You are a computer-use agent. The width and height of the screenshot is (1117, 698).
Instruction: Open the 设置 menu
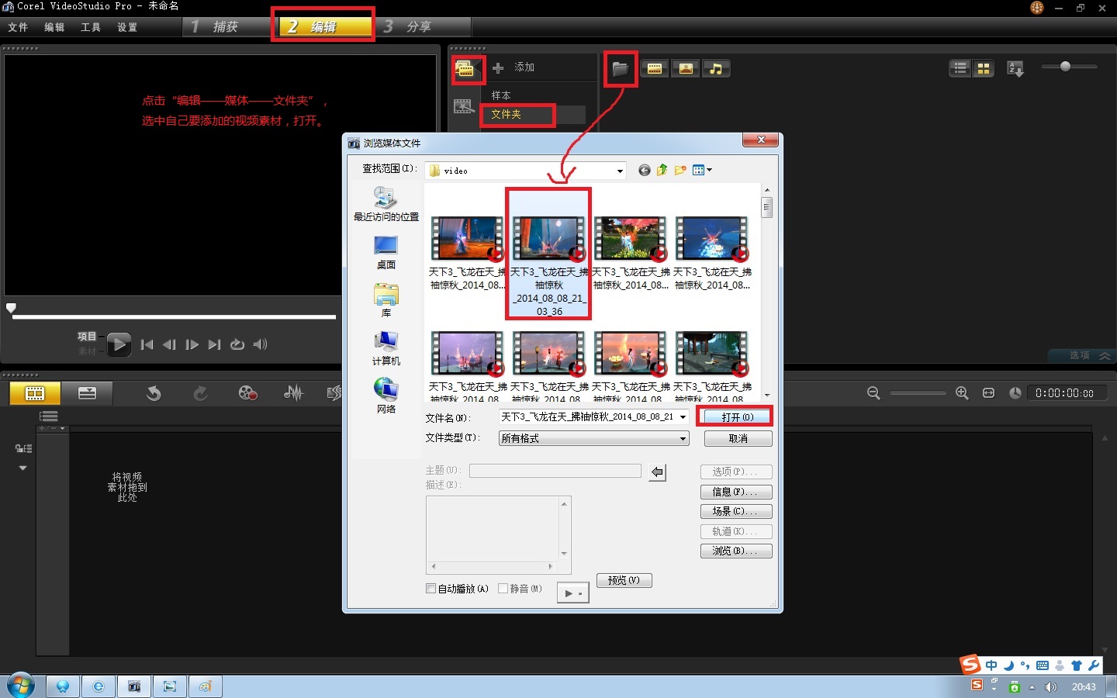click(x=127, y=27)
